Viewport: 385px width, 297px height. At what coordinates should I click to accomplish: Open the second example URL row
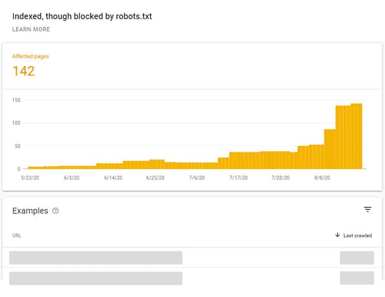96,278
